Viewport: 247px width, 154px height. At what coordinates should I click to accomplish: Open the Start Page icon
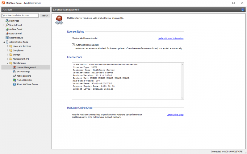point(7,21)
